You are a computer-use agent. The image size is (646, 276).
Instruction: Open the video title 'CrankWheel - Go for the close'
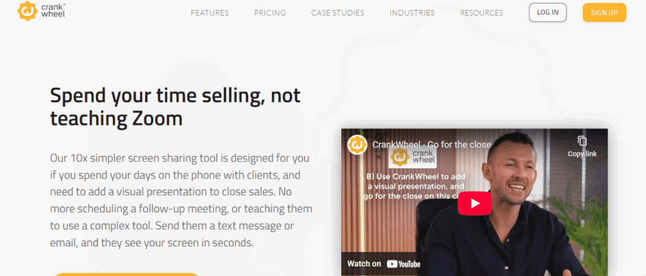click(x=432, y=145)
